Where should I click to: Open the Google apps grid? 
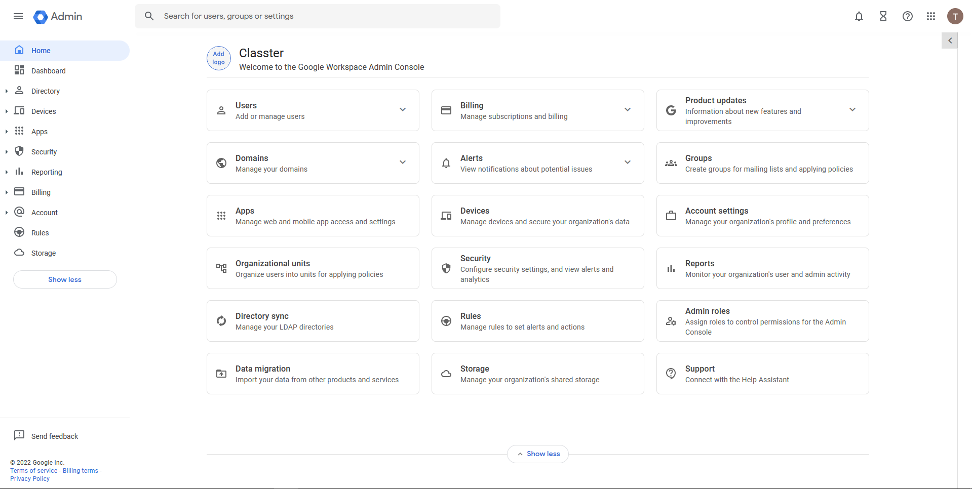click(x=931, y=16)
